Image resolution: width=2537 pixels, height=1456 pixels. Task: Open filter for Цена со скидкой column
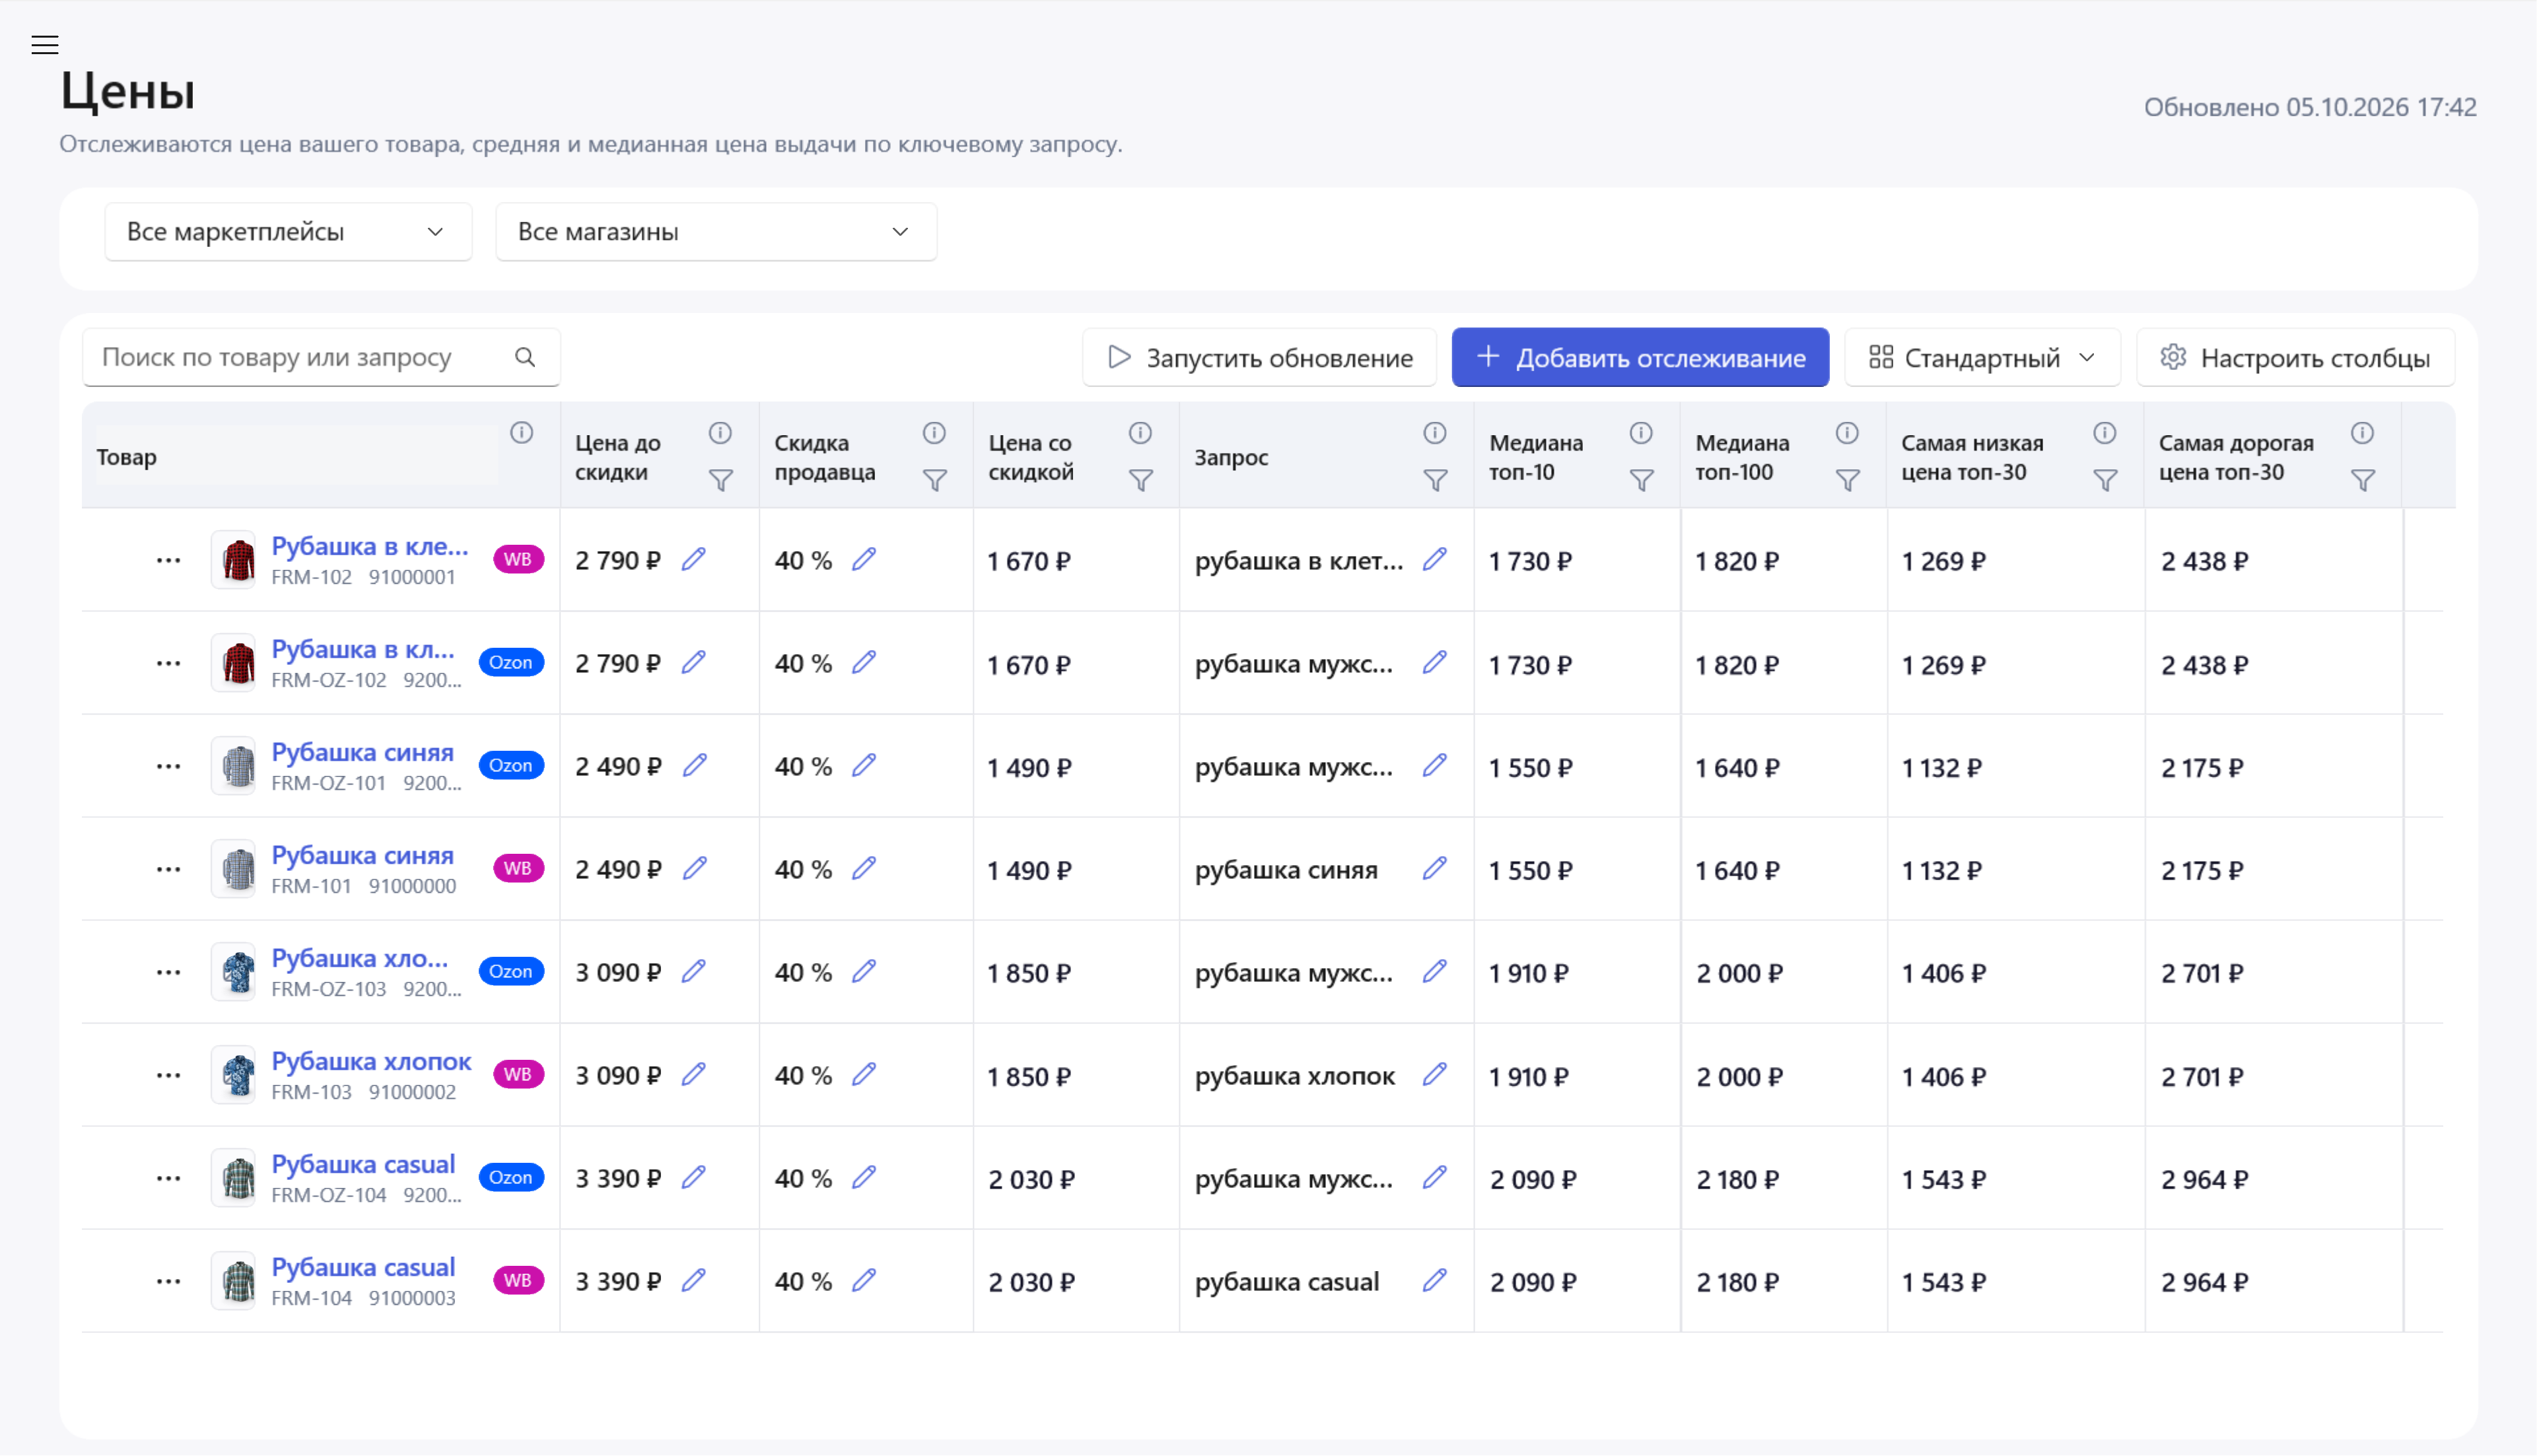click(x=1141, y=481)
